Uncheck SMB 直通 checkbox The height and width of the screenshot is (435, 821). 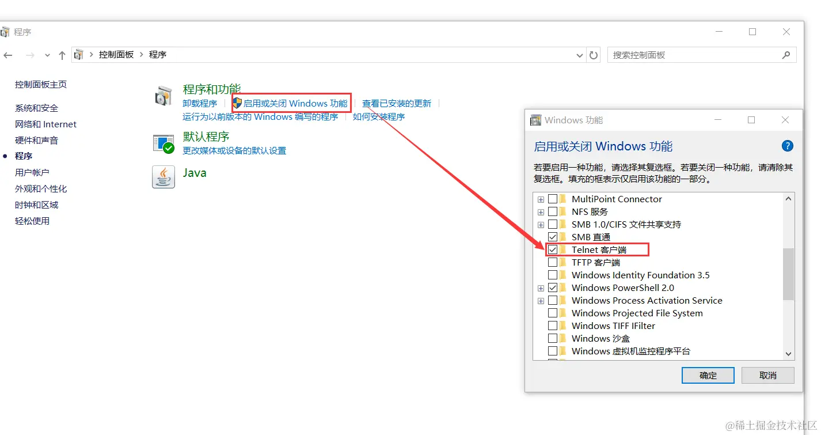[553, 237]
